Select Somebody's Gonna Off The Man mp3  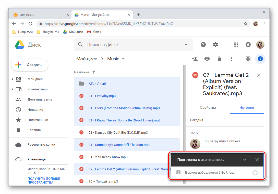click(x=127, y=145)
